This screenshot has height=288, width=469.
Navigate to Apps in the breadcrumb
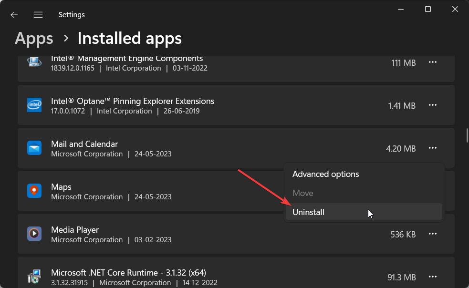click(x=34, y=38)
